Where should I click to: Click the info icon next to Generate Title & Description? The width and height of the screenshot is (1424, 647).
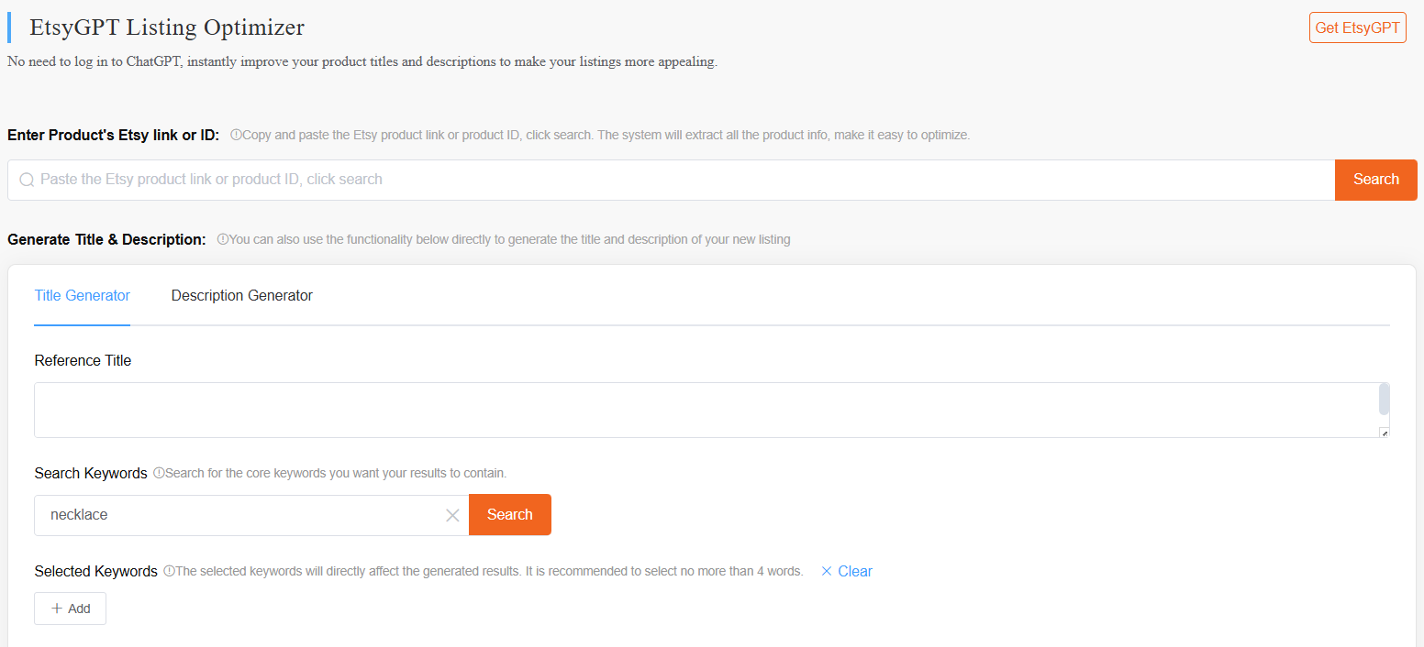pyautogui.click(x=223, y=239)
